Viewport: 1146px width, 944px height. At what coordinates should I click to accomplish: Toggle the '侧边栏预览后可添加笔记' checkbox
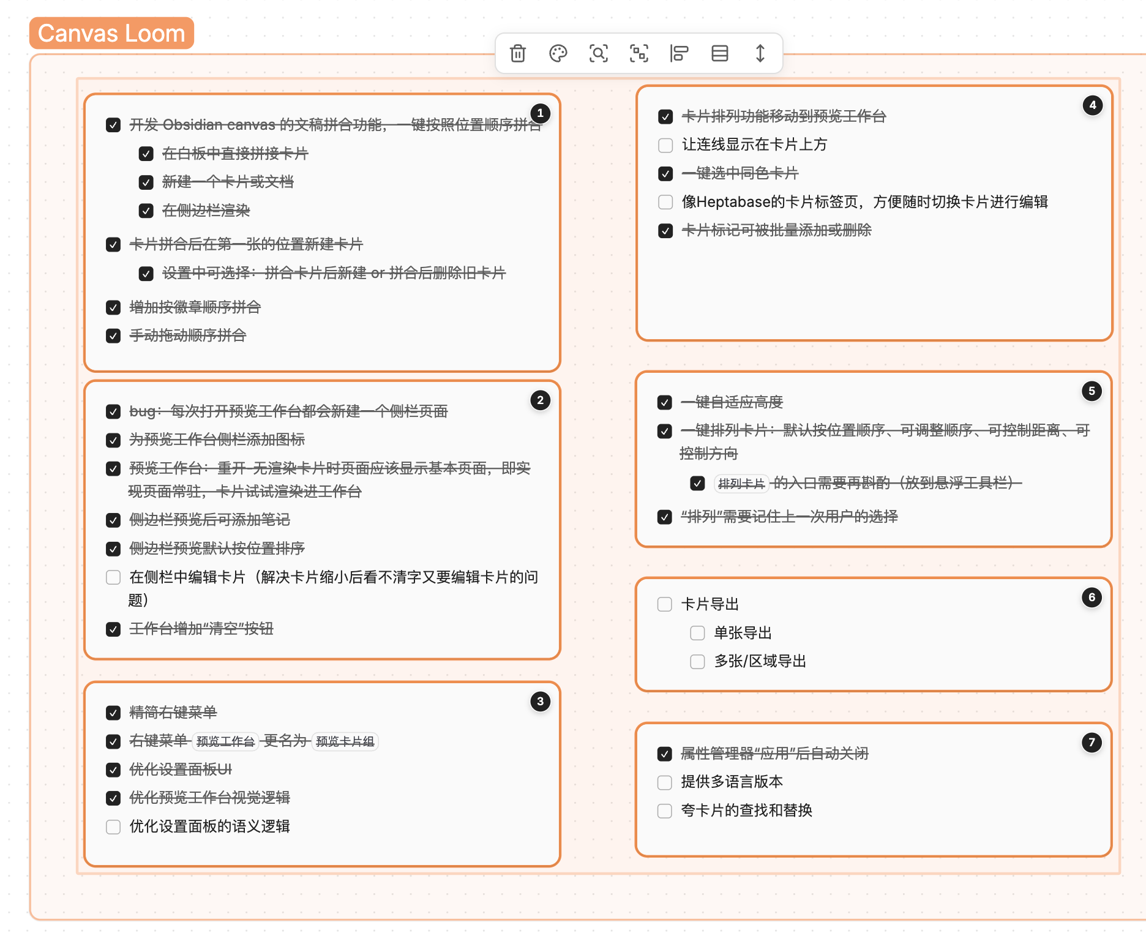(x=113, y=520)
